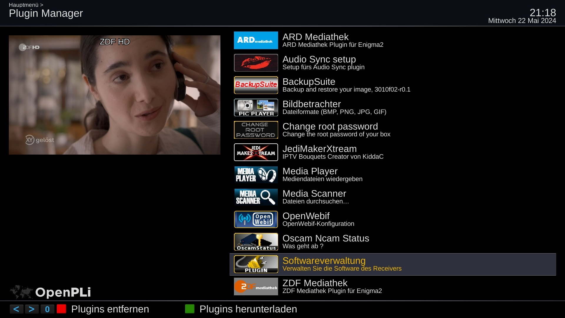565x318 pixels.
Task: Click the highlighted Softwareverwaltung title
Action: [324, 261]
